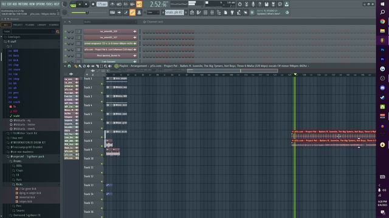Image resolution: width=389 pixels, height=218 pixels.
Task: Open the Channel rack view icon
Action: 205,12
